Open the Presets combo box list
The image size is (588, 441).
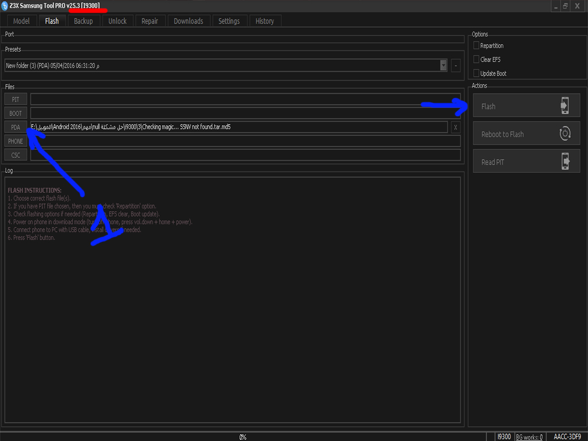point(226,65)
